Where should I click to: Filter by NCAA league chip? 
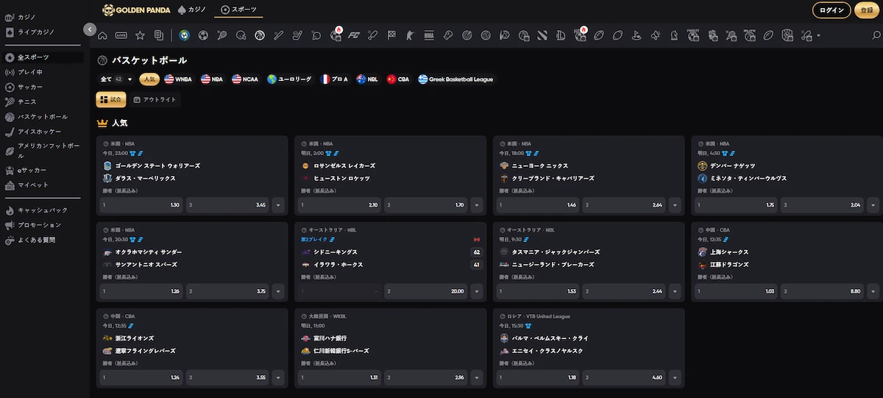click(x=246, y=79)
